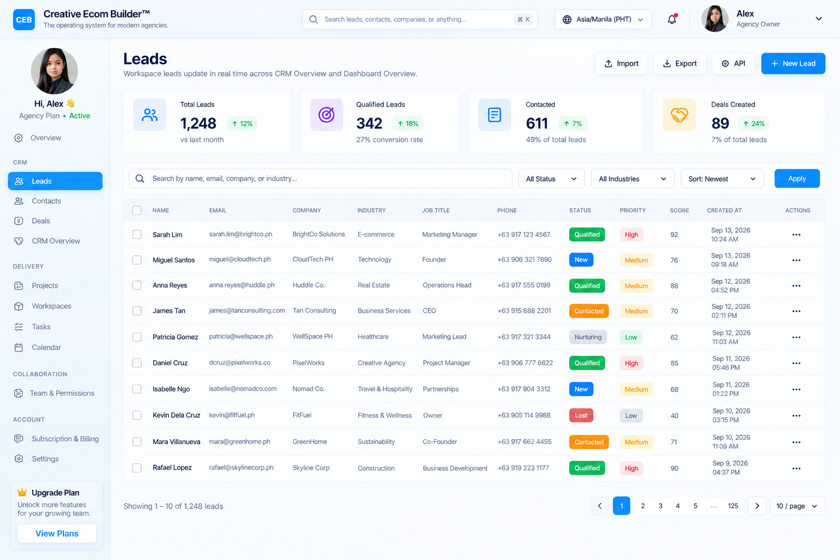This screenshot has width=840, height=560.
Task: Open actions menu for Kevin Dela Cruz
Action: coord(796,416)
